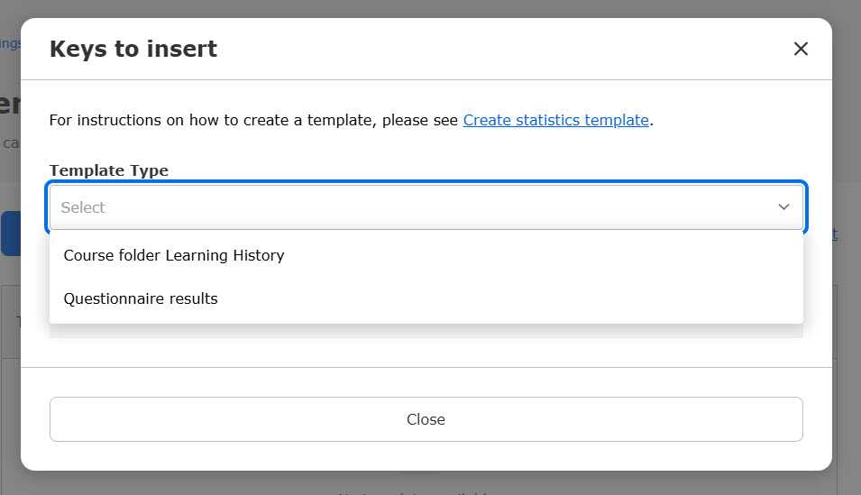Viewport: 861px width, 495px height.
Task: Click the dimmed page heading behind dialog
Action: [10, 103]
